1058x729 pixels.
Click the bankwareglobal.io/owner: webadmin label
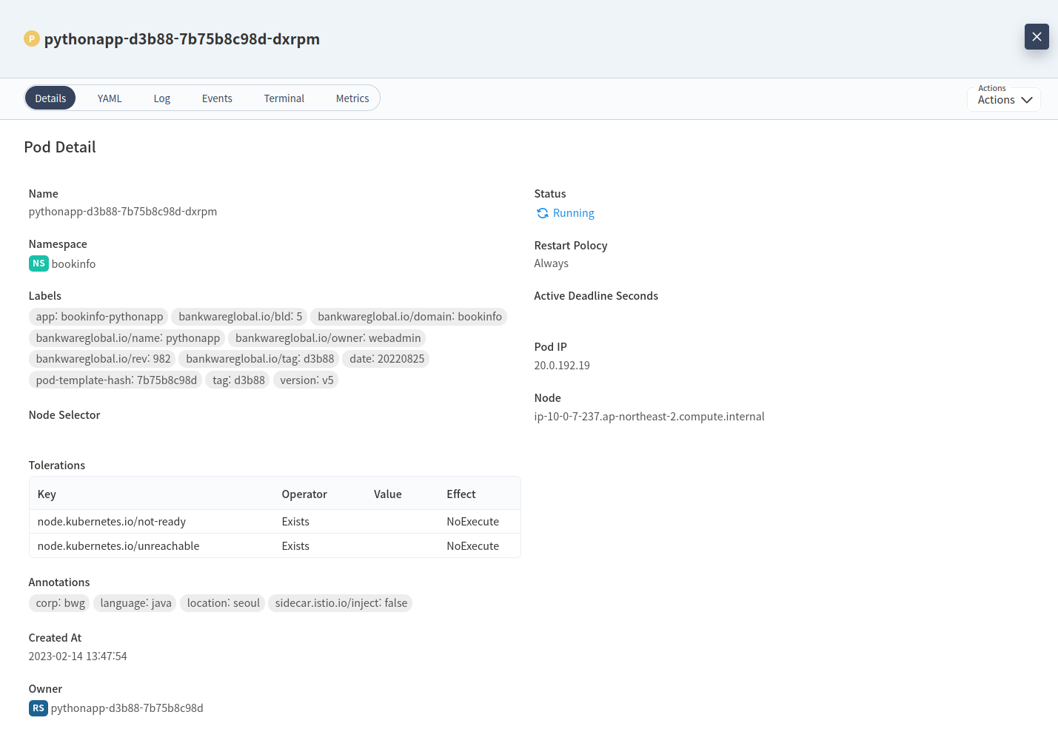[x=328, y=338]
